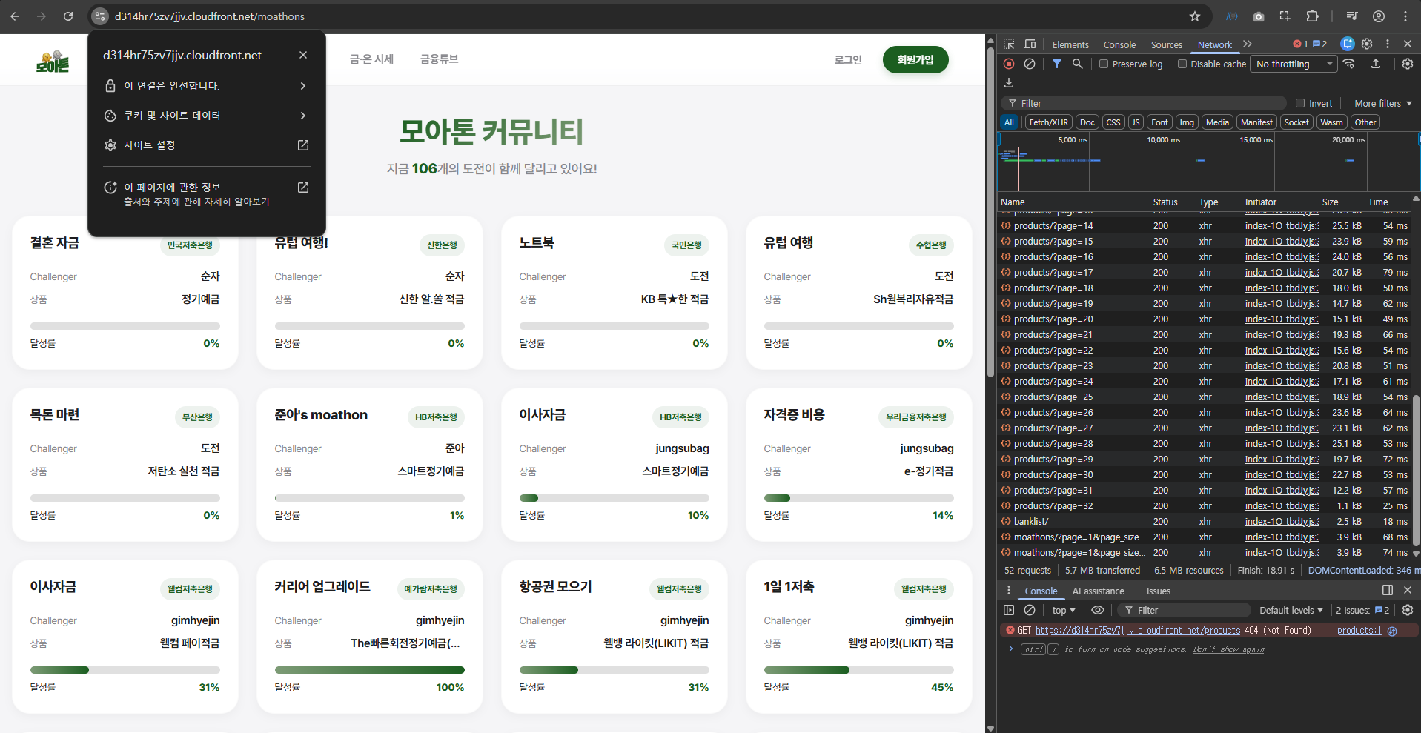Screen dimensions: 1421x733
Task: Switch to the Elements tab
Action: [1070, 45]
